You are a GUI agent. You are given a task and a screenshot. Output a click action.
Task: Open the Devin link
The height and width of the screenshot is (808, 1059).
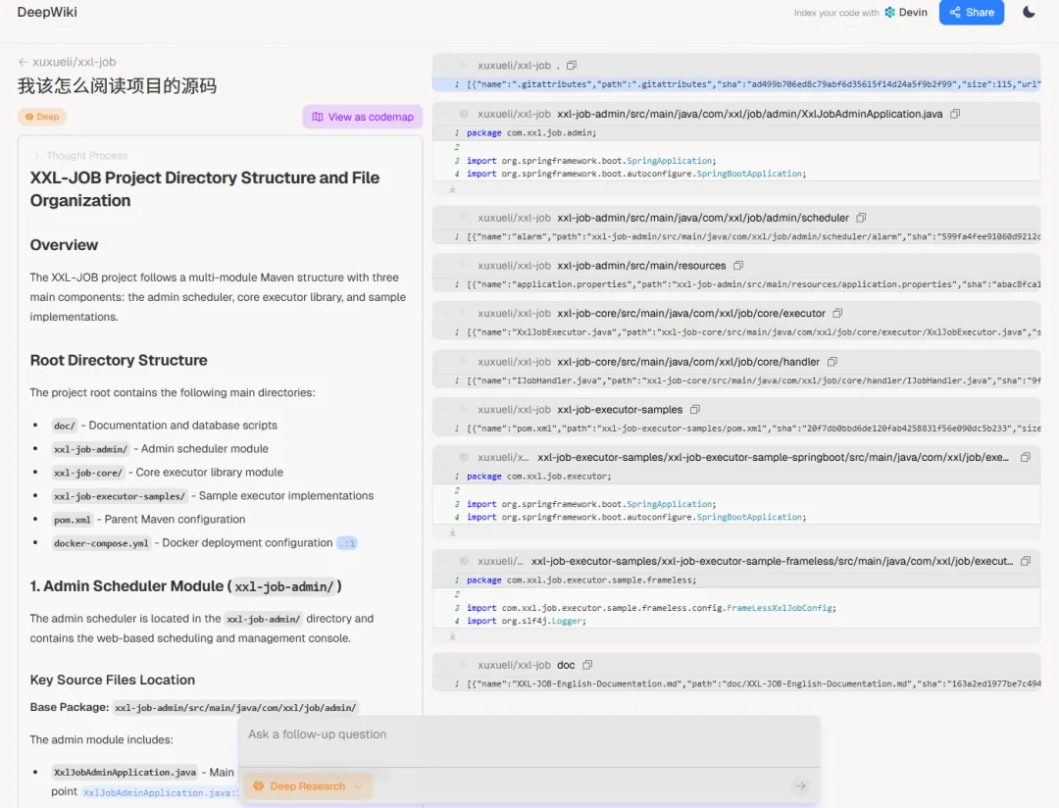click(x=906, y=12)
